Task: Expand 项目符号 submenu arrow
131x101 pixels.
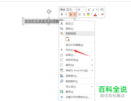Action: pyautogui.click(x=92, y=60)
